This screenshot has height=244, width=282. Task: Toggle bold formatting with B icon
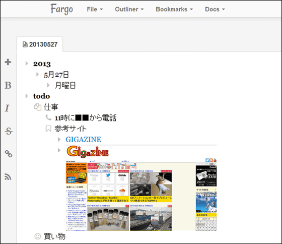8,85
